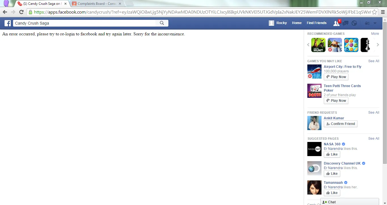387x205 pixels.
Task: Open Let's Hunt recommended game
Action: pos(318,45)
